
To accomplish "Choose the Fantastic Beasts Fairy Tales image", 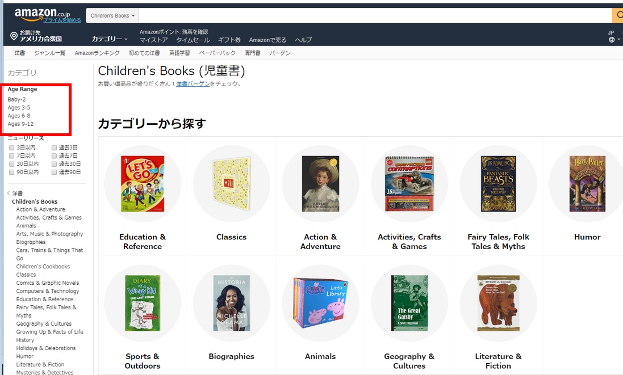I will click(498, 184).
